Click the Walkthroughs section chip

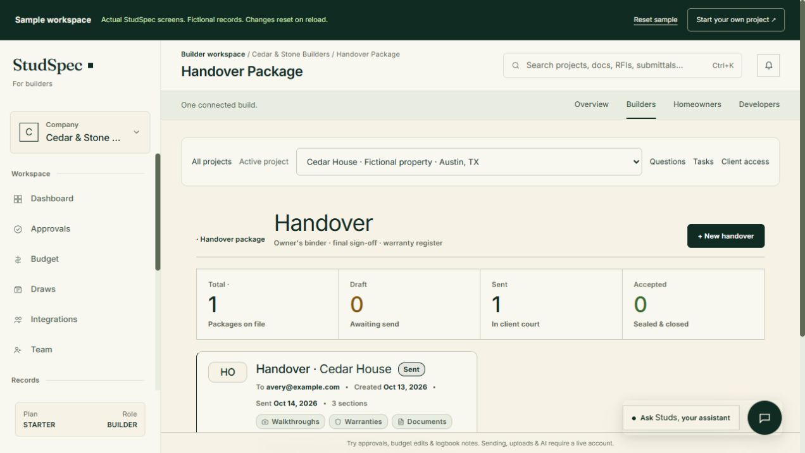pyautogui.click(x=290, y=421)
